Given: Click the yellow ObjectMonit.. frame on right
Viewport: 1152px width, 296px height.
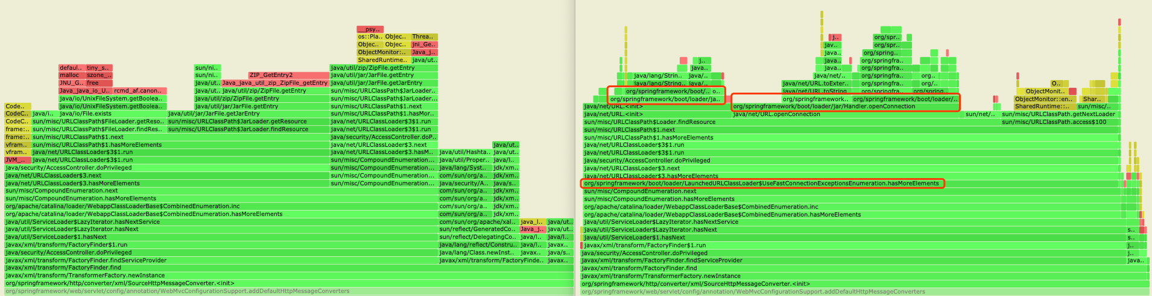Looking at the screenshot, I should (1046, 91).
